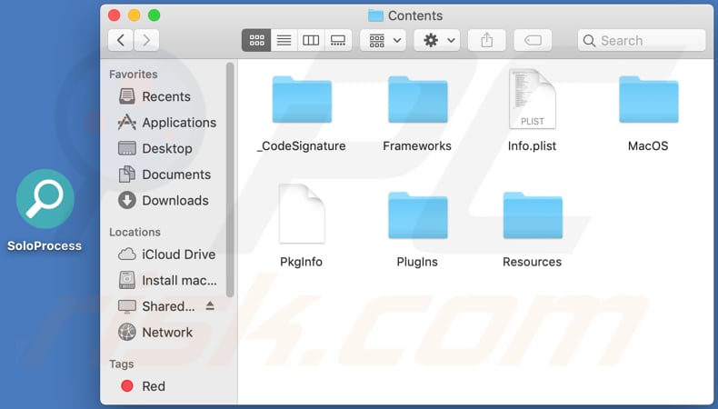Image resolution: width=718 pixels, height=409 pixels.
Task: Click the PlugIns name label
Action: pyautogui.click(x=417, y=262)
